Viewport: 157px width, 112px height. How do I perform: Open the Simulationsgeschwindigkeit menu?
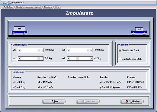tap(28, 7)
